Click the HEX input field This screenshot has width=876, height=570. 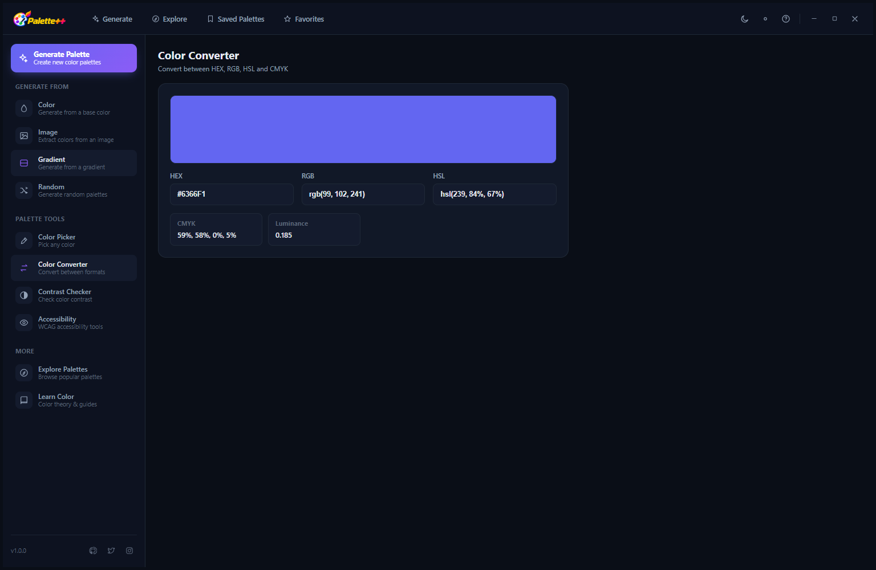pos(232,194)
